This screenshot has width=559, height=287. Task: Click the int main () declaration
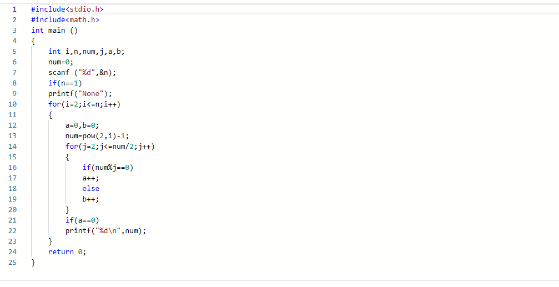pos(54,31)
